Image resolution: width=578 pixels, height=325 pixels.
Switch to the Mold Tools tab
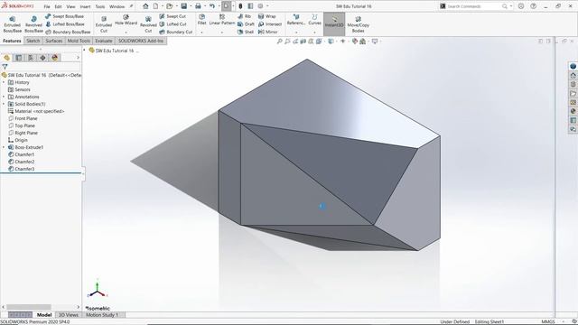coord(79,41)
